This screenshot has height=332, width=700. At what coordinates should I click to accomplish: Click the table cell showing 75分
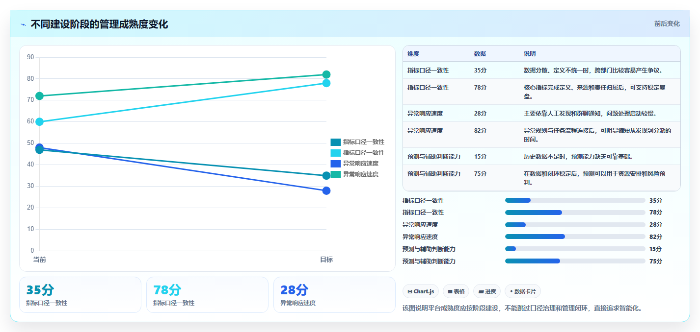click(481, 174)
